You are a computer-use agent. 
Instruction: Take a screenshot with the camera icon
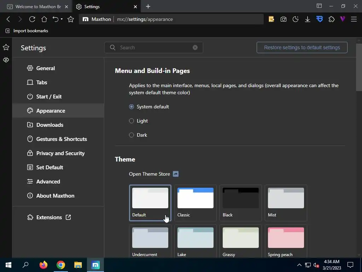click(284, 19)
